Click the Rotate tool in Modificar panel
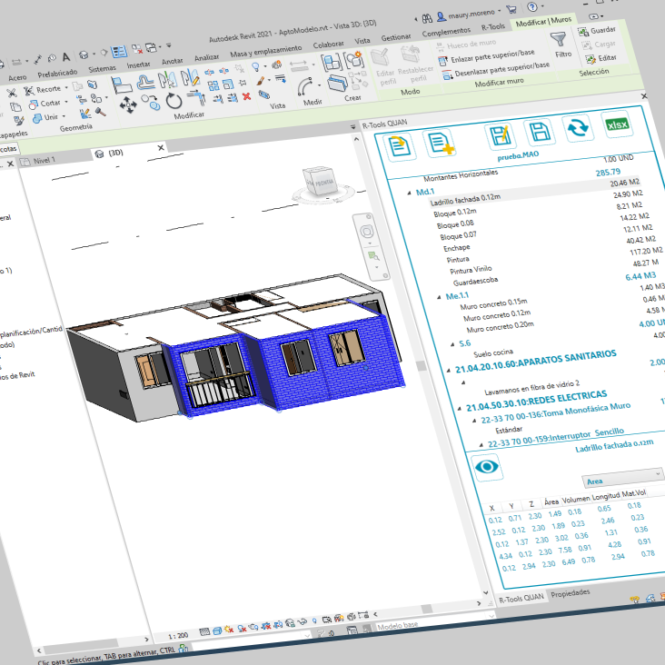The image size is (665, 665). click(x=174, y=102)
